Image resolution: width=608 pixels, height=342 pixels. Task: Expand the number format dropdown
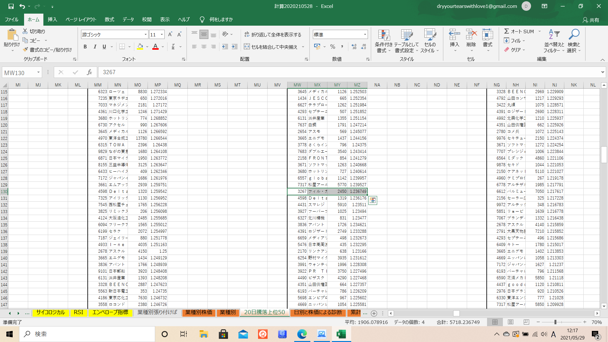[x=365, y=35]
